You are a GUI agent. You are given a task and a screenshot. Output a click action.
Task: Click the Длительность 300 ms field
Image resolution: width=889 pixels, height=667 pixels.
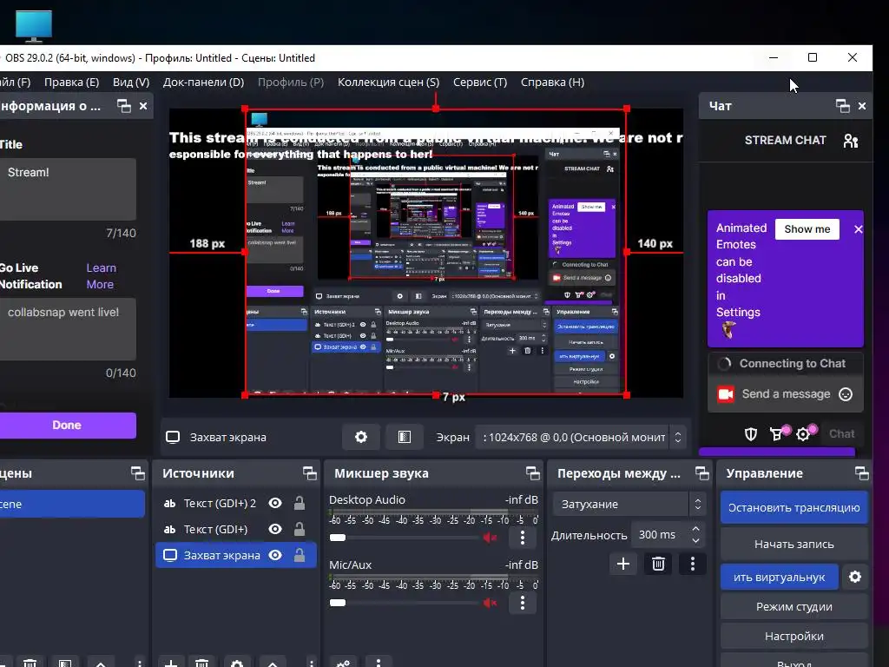click(x=668, y=535)
